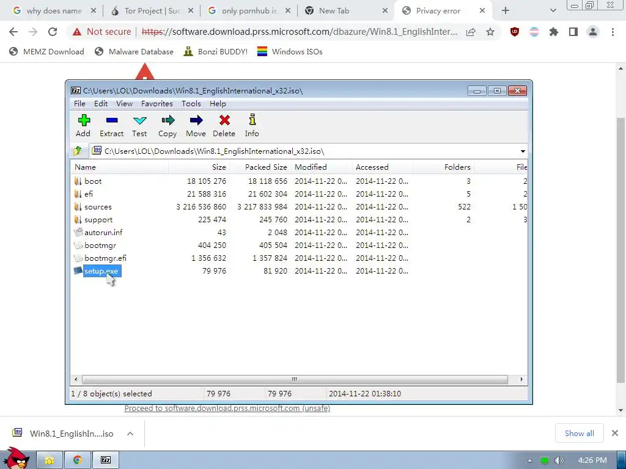
Task: Click the Chrome address bar URL
Action: 300,32
